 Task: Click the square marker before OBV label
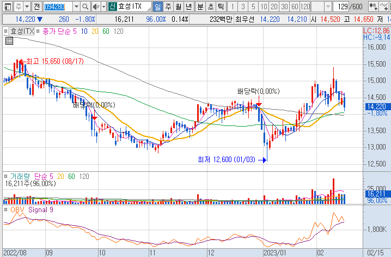click(x=5, y=210)
